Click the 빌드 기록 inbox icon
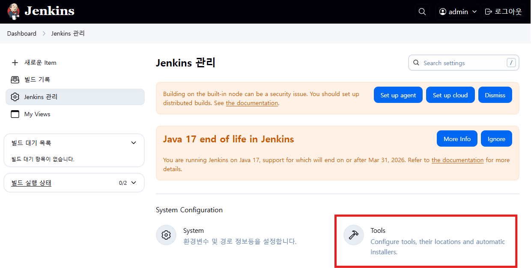The image size is (531, 268). pyautogui.click(x=15, y=80)
